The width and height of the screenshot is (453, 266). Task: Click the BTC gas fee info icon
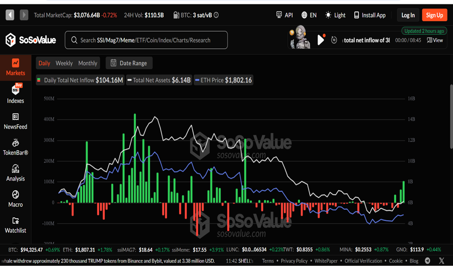pyautogui.click(x=216, y=15)
